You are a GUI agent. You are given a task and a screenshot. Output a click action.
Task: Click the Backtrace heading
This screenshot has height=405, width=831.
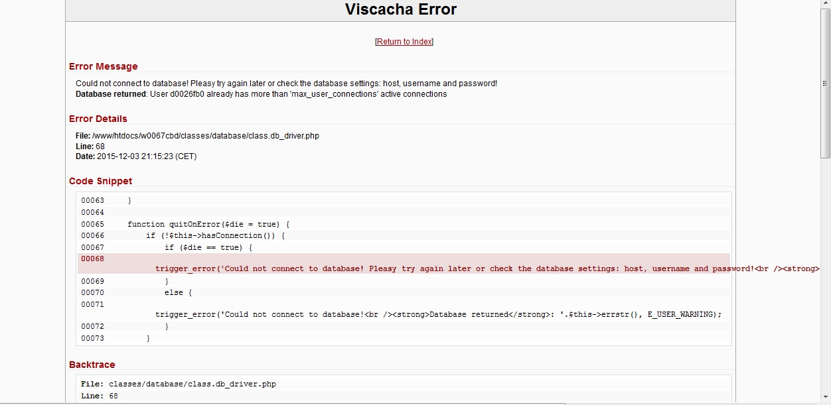point(92,365)
